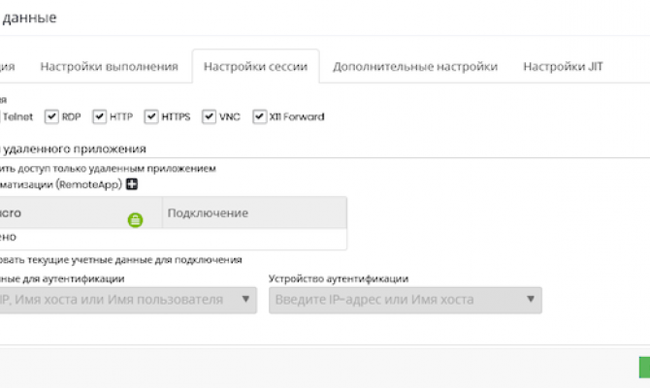Image resolution: width=650 pixels, height=388 pixels.
Task: Expand the authentication device dropdown arrow
Action: [530, 300]
